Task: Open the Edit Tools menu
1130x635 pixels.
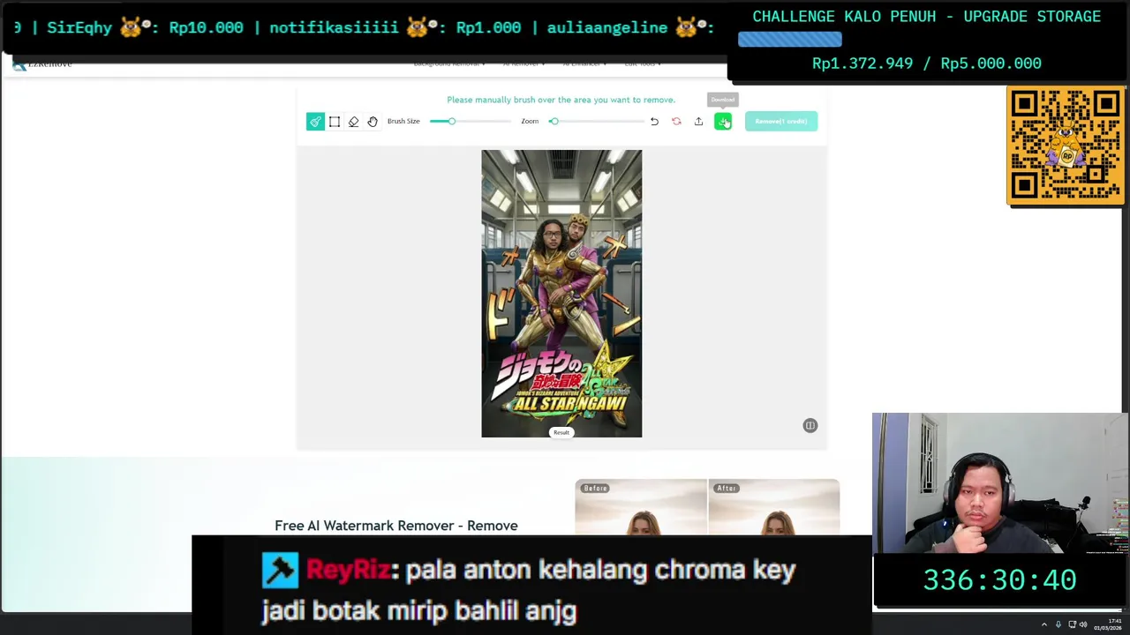Action: tap(643, 63)
